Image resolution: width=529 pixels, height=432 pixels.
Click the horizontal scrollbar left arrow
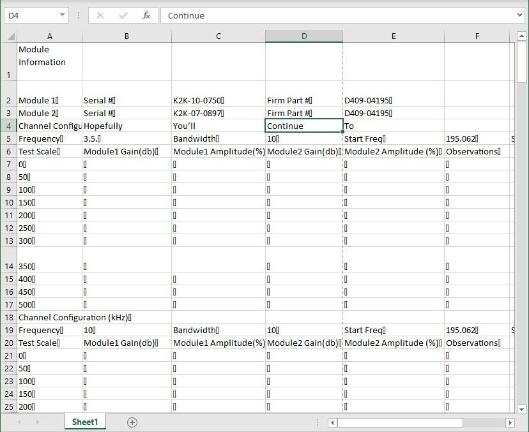(332, 422)
